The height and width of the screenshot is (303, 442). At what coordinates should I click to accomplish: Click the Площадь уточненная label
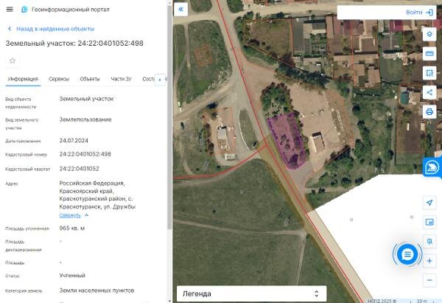(27, 229)
